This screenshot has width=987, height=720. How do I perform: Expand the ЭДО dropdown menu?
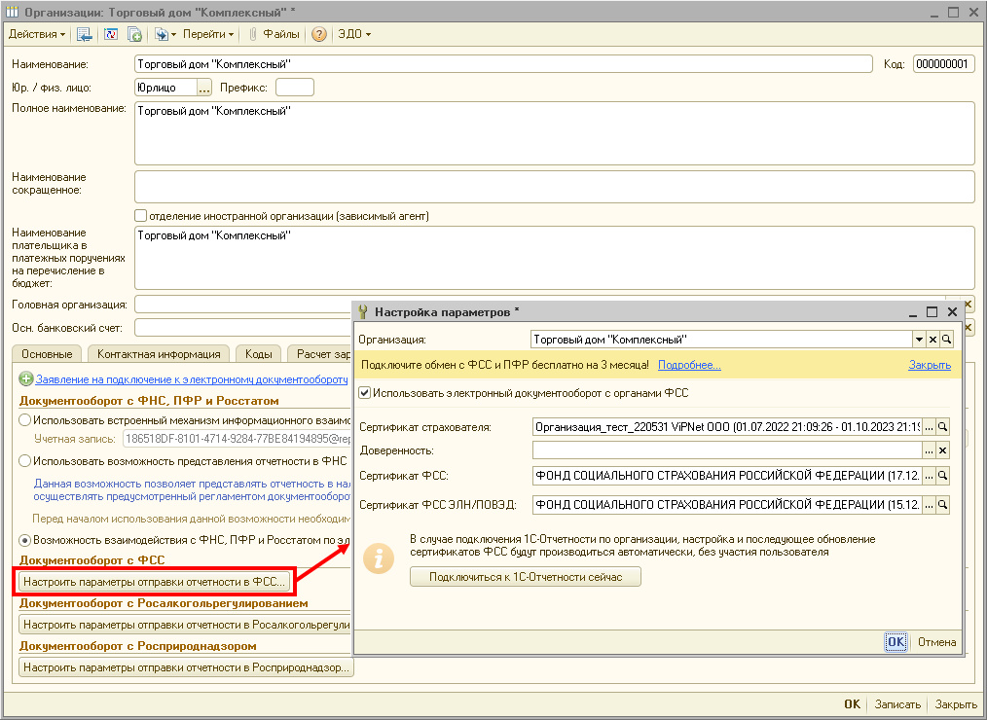pos(353,34)
